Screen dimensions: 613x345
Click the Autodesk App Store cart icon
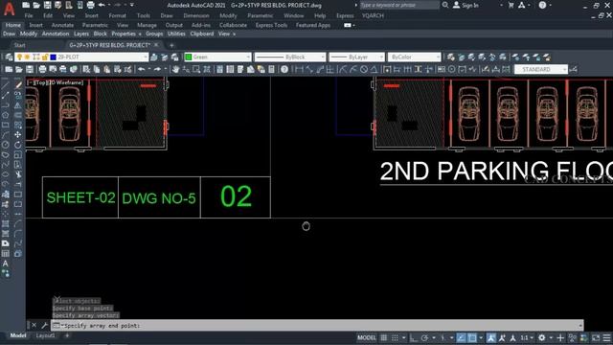point(511,5)
